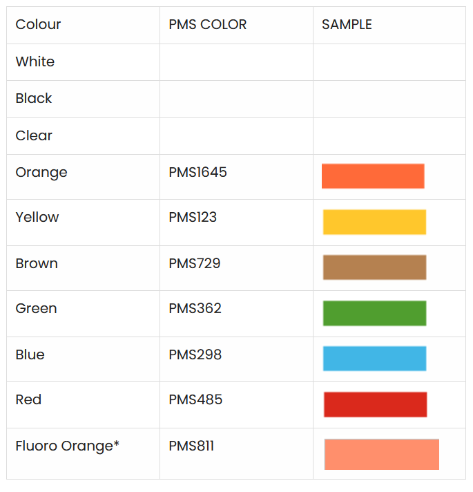Click the PMS362 code text
This screenshot has width=473, height=492.
pos(195,308)
